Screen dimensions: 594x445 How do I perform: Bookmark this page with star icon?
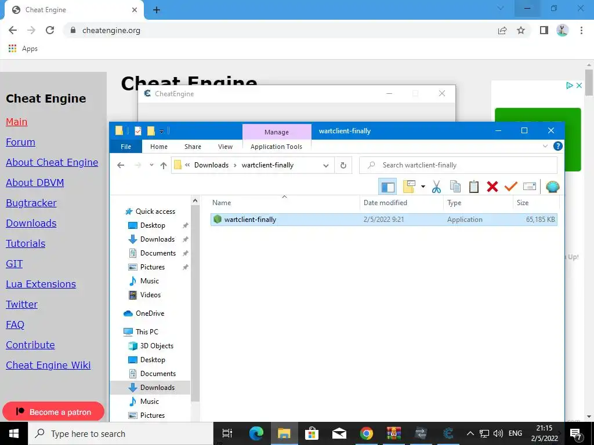point(521,30)
